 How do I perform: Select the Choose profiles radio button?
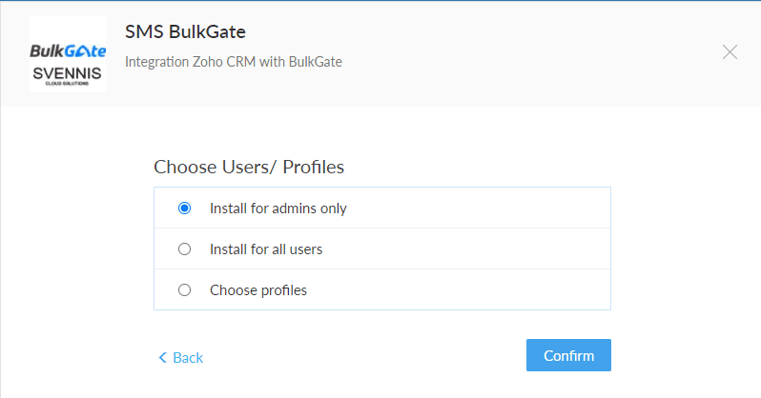click(x=185, y=290)
